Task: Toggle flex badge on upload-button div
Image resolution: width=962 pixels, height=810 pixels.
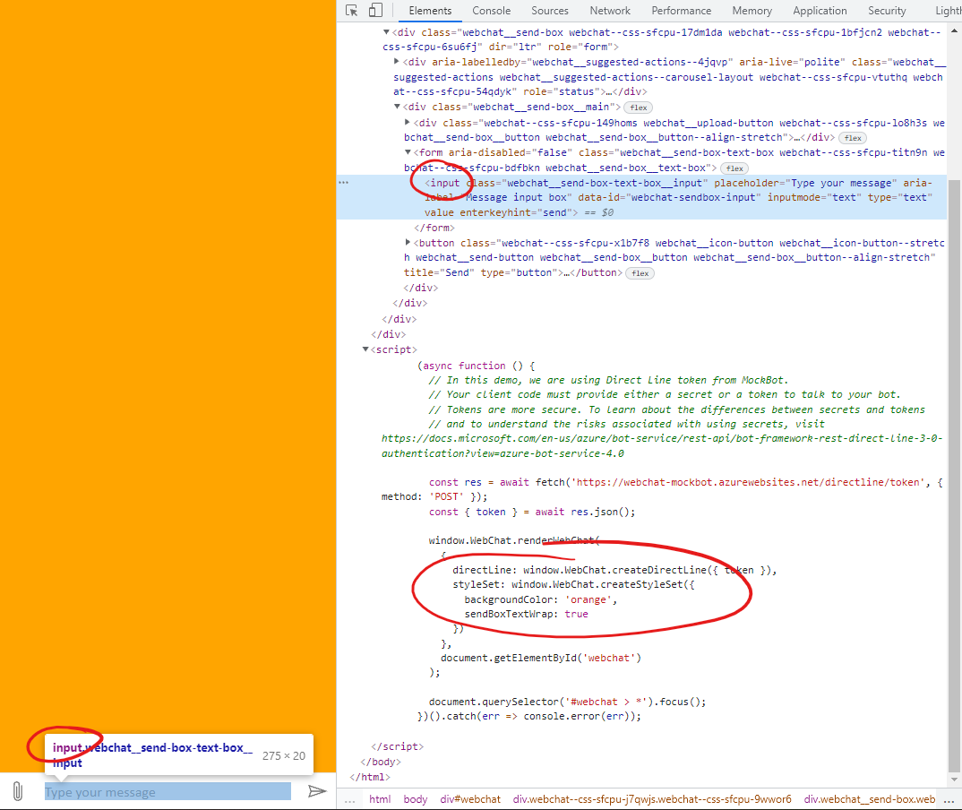Action: [x=853, y=138]
